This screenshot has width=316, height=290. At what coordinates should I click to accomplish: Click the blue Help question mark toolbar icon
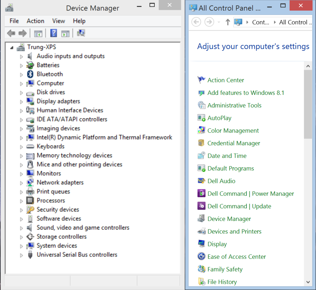click(x=54, y=33)
